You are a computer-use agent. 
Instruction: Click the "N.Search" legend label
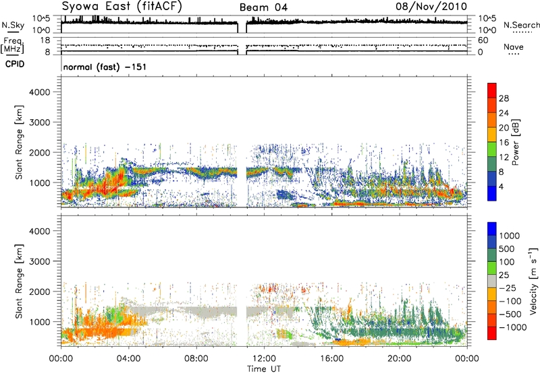pyautogui.click(x=521, y=25)
